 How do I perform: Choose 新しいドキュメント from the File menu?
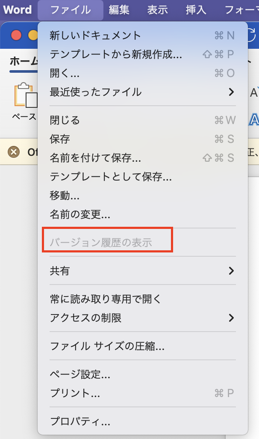click(95, 35)
